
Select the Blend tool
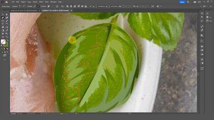pos(7,34)
